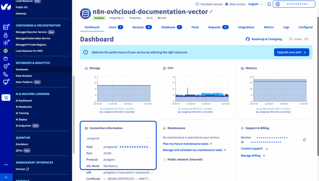
Task: Click the shield icon in left rail
Action: point(6,66)
